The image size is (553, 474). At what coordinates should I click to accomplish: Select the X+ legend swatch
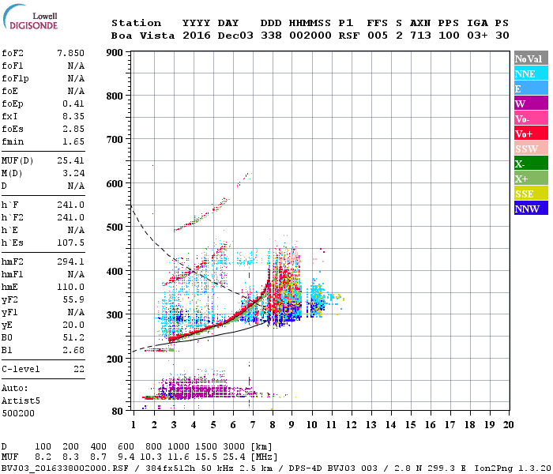tap(531, 179)
